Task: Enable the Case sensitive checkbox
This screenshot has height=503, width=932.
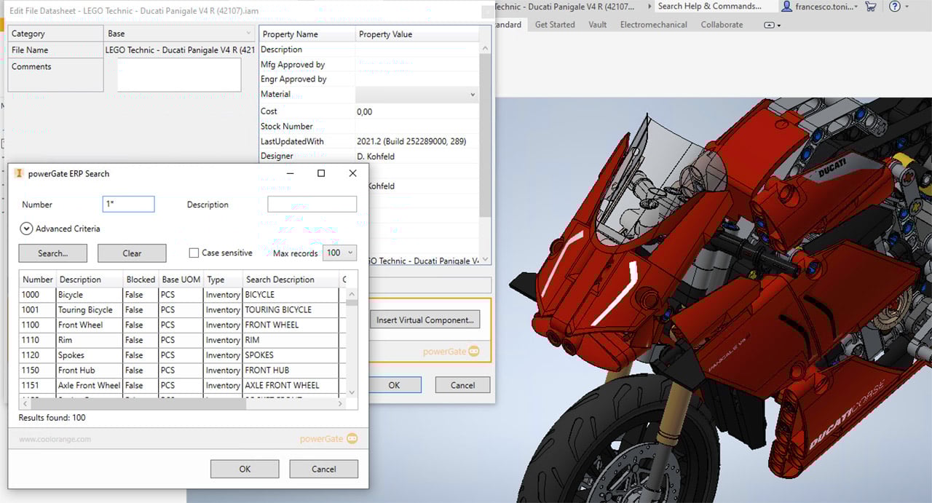Action: pos(194,253)
